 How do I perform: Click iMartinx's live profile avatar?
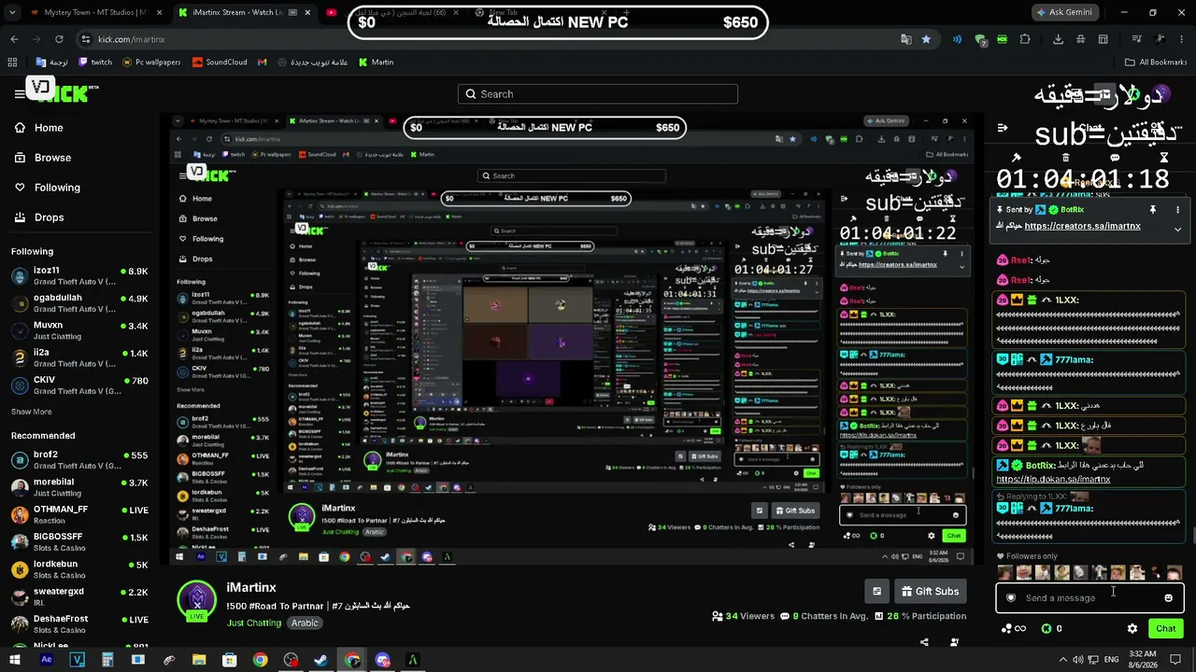[x=197, y=601]
